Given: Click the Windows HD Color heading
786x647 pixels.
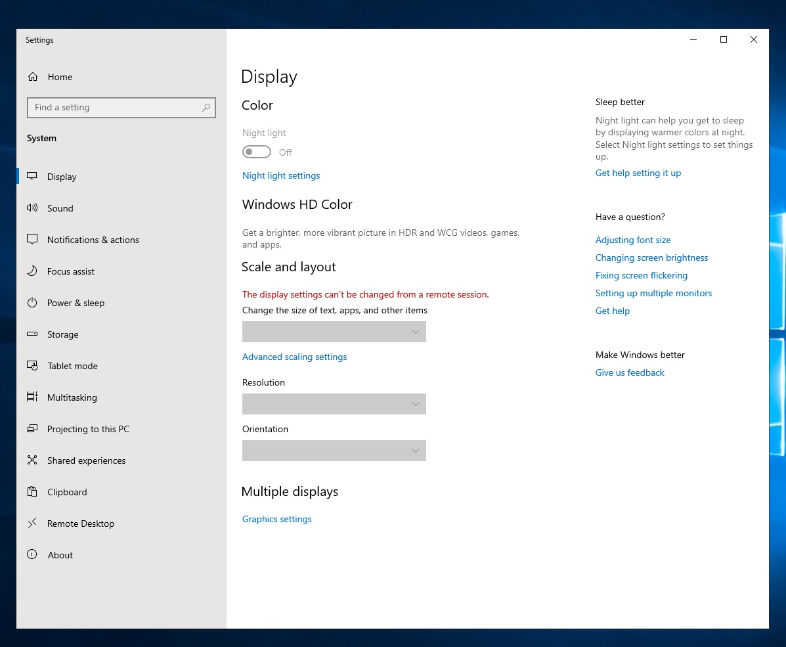Looking at the screenshot, I should coord(297,205).
